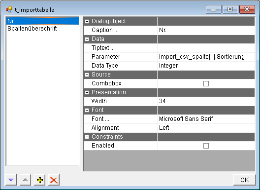Screen dimensions: 260x190
Task: Tick the Combobox checkbox
Action: [206, 83]
